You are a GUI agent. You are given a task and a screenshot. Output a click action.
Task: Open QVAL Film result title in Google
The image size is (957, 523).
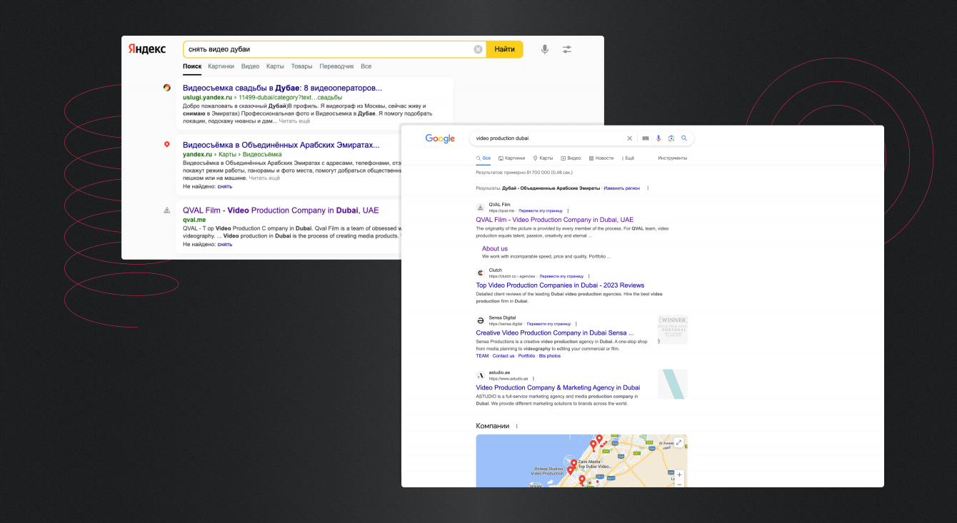[555, 220]
